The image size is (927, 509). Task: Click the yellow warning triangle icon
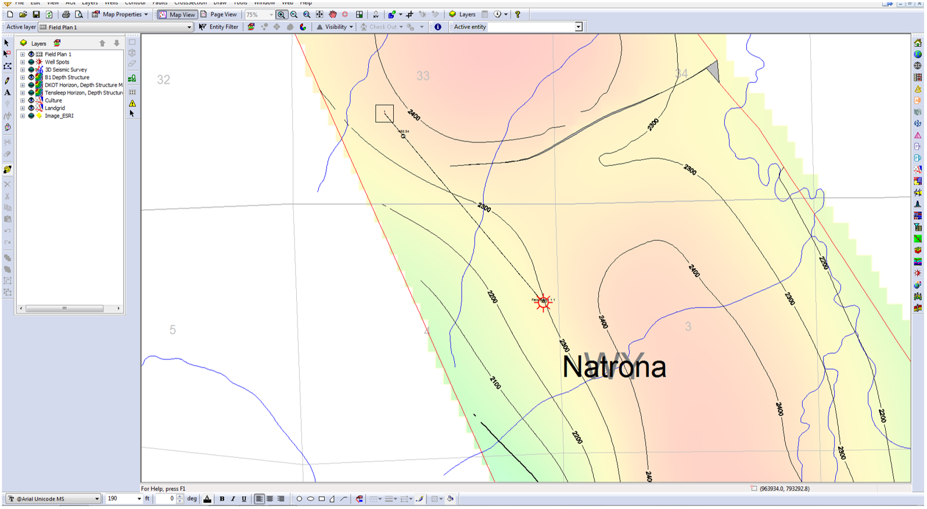(x=132, y=103)
